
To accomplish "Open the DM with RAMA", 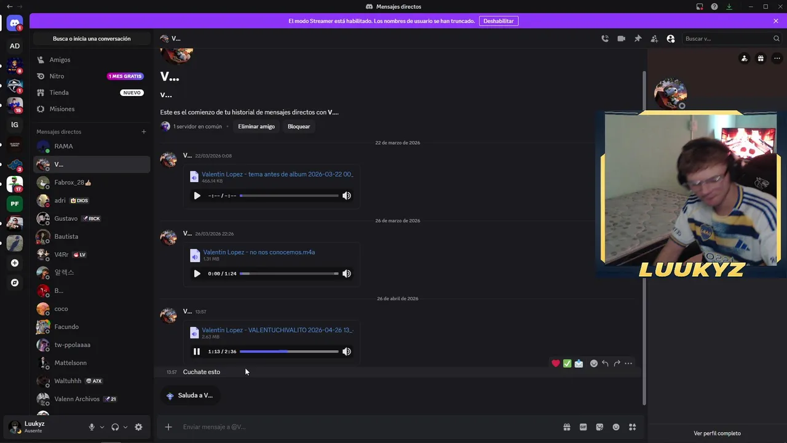I will [x=92, y=146].
